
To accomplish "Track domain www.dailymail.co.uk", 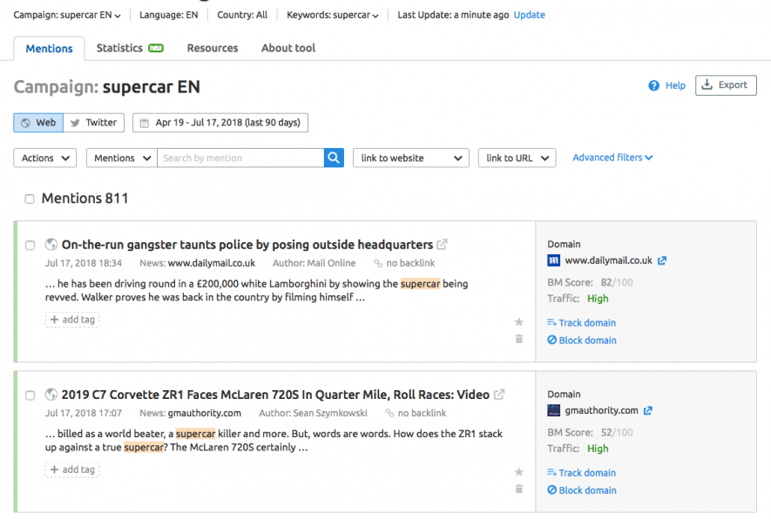I will click(x=582, y=323).
